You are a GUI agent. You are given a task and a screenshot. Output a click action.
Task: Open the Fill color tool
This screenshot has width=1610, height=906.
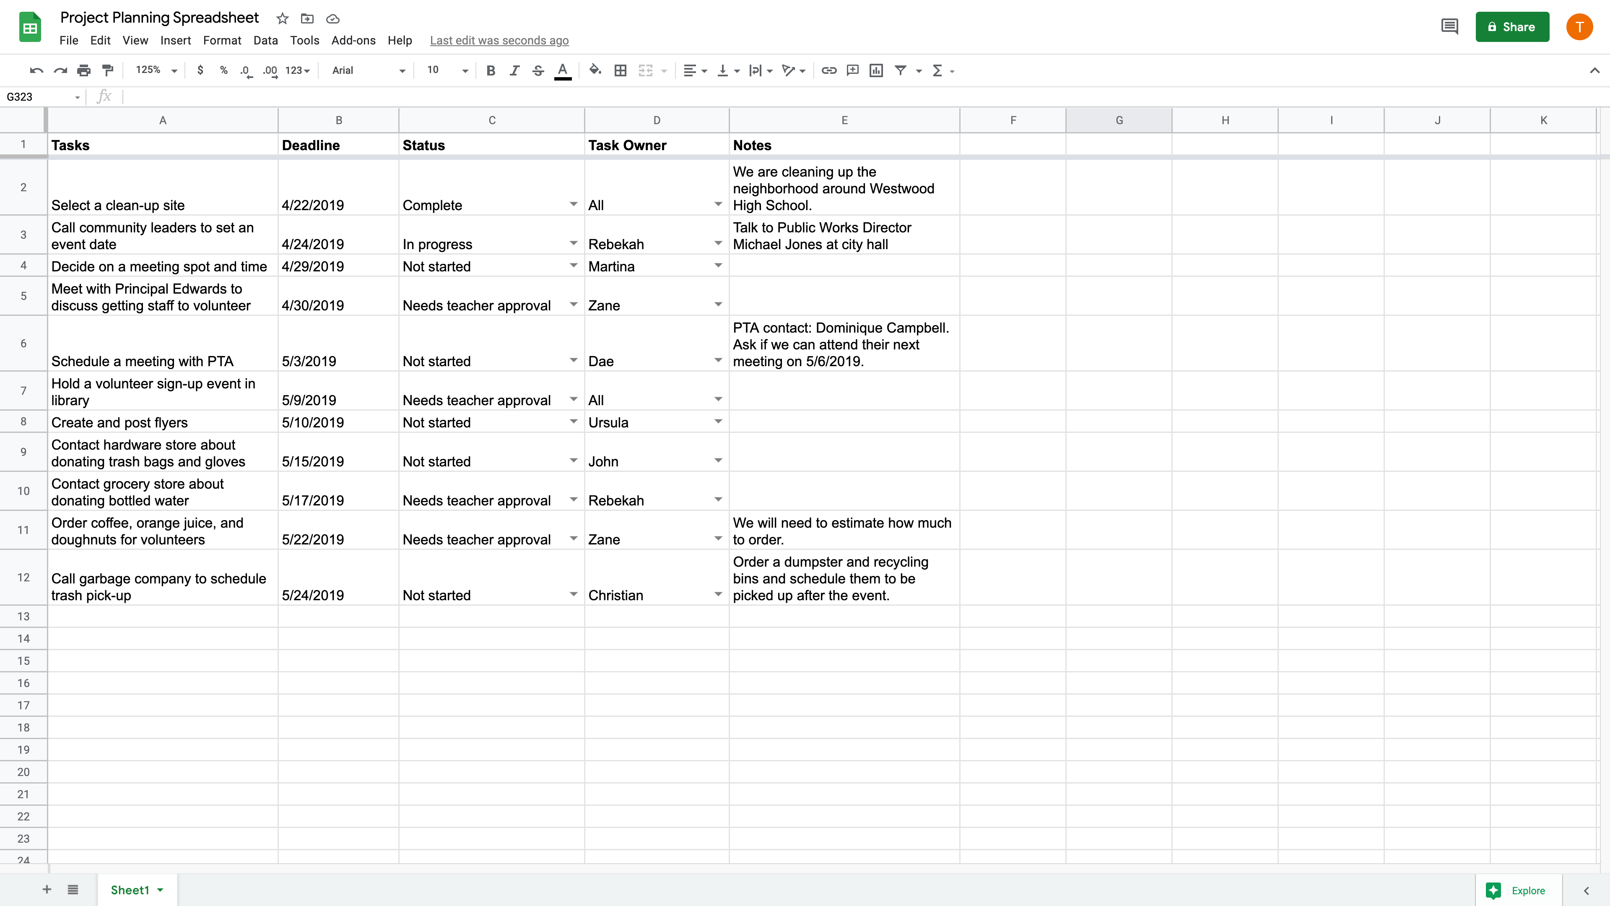click(x=595, y=70)
